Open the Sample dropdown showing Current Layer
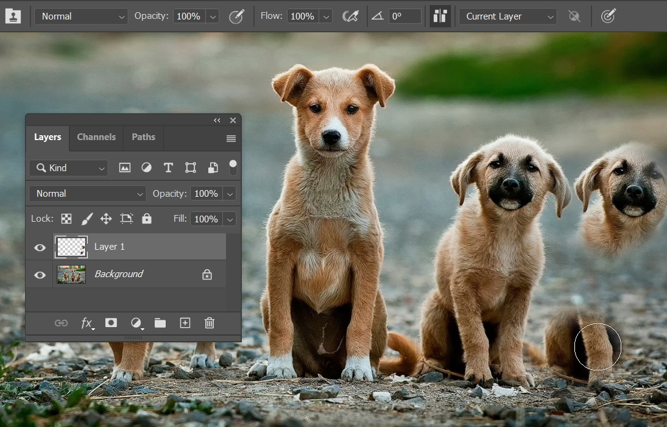 [x=507, y=16]
